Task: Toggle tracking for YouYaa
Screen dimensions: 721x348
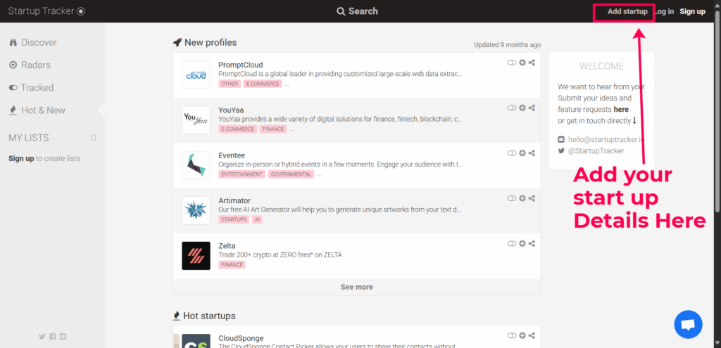Action: click(x=512, y=108)
